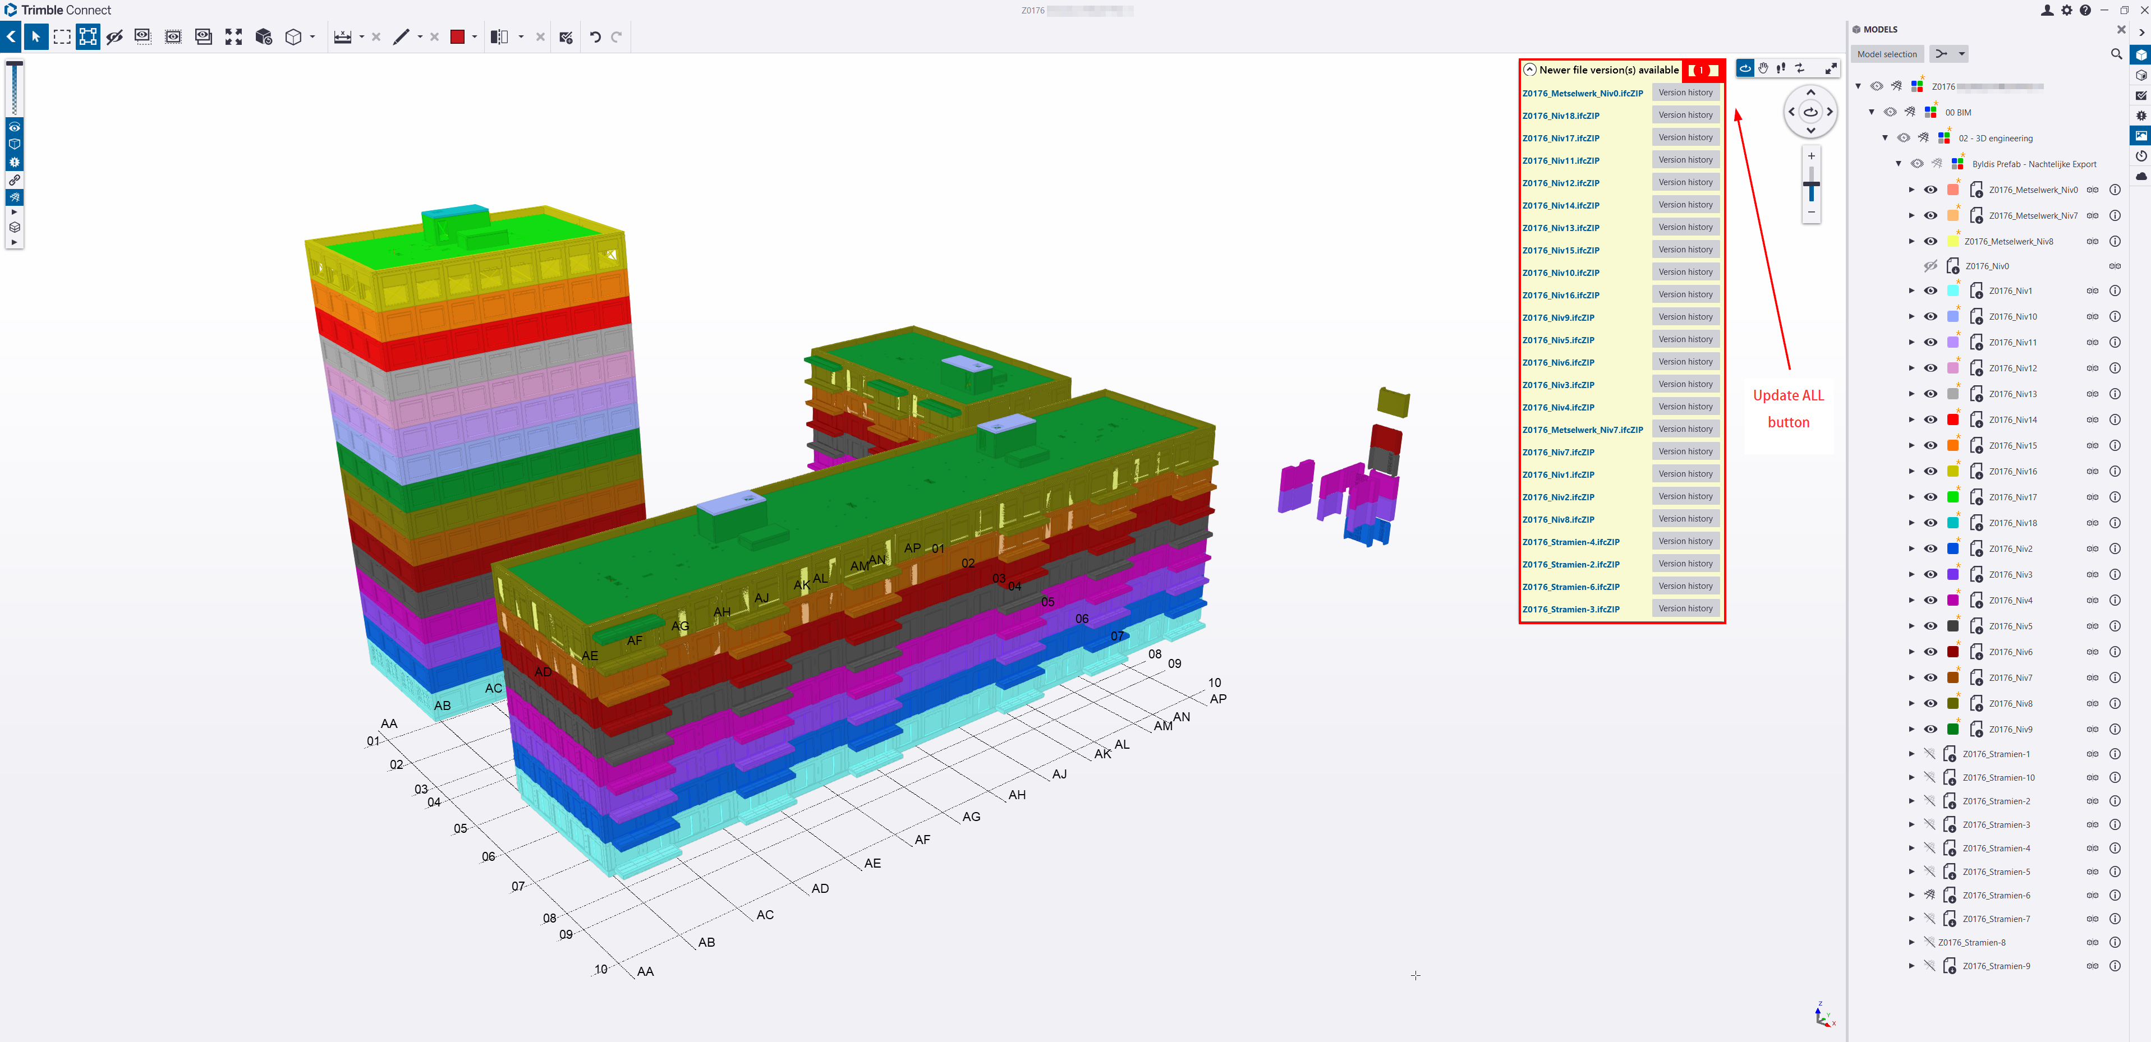
Task: Activate the pan hand navigation mode
Action: (x=1763, y=68)
